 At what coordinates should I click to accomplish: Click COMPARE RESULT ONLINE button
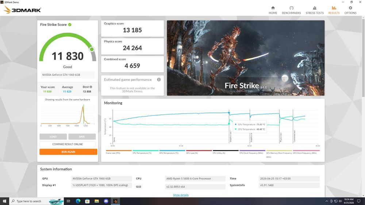click(x=68, y=144)
